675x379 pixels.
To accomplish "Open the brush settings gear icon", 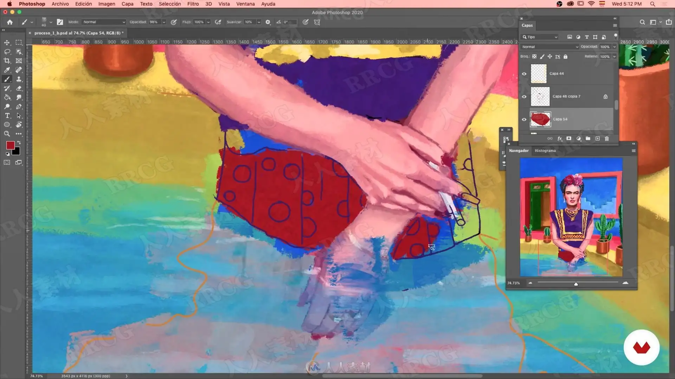I will 268,22.
